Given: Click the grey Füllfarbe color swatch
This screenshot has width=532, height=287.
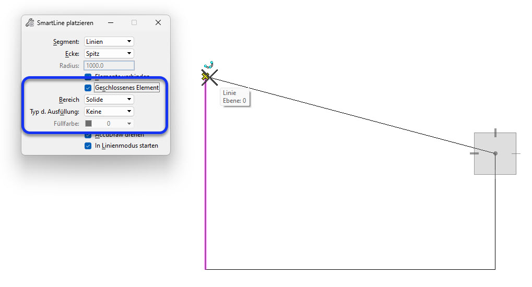Looking at the screenshot, I should [x=89, y=124].
